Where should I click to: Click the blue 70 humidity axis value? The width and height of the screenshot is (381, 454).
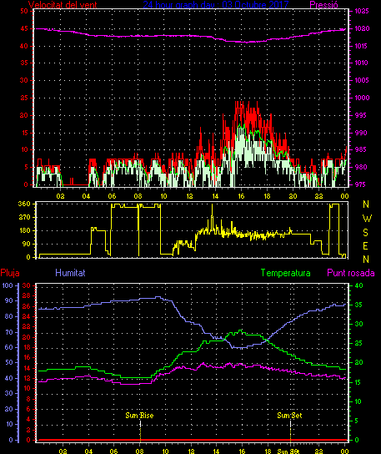pos(9,332)
